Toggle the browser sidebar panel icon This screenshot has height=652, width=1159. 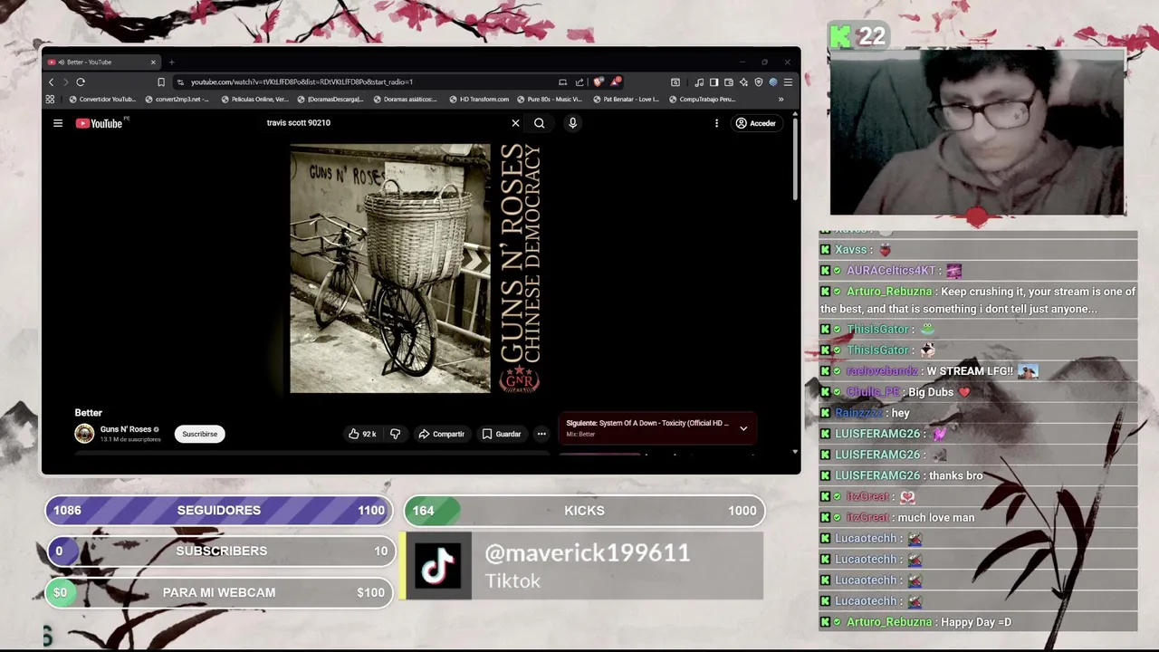coord(714,82)
